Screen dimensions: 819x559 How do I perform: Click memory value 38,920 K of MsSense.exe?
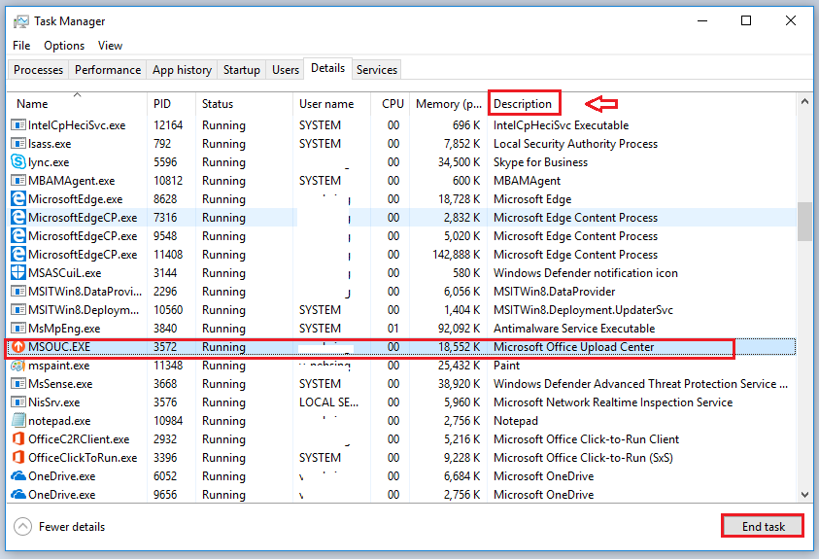point(459,384)
